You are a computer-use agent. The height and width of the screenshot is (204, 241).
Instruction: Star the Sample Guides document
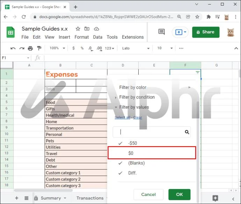[x=78, y=29]
